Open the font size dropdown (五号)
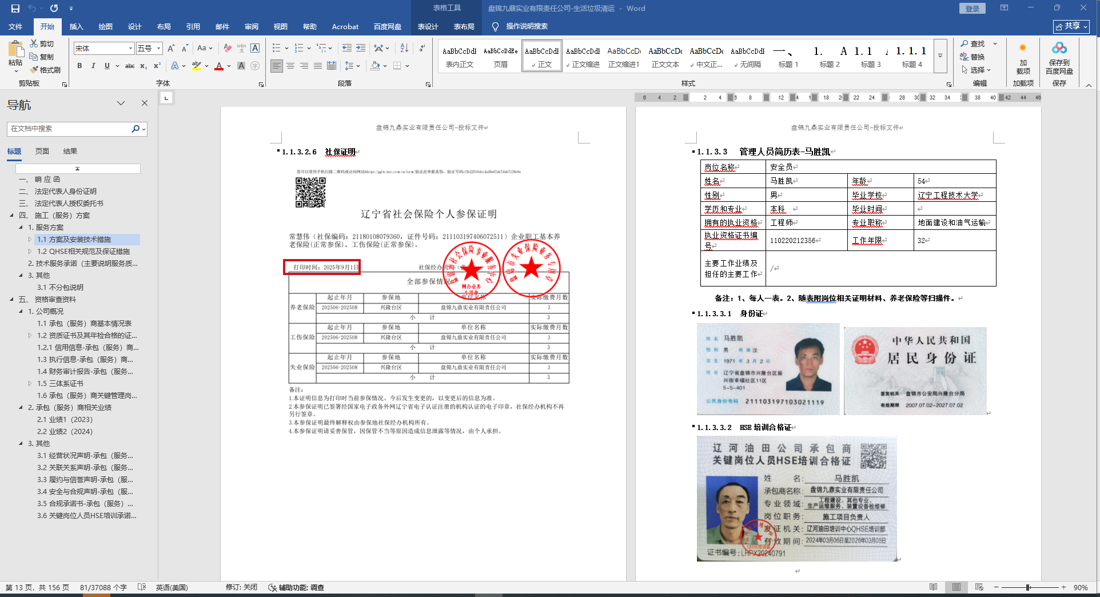This screenshot has height=597, width=1100. click(158, 49)
